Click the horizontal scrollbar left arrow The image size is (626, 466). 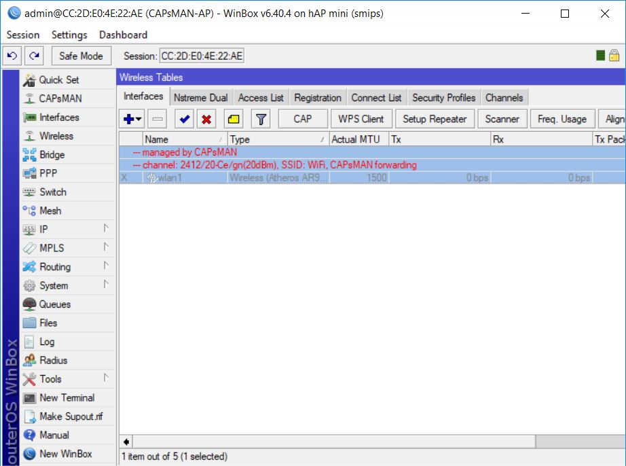[126, 442]
